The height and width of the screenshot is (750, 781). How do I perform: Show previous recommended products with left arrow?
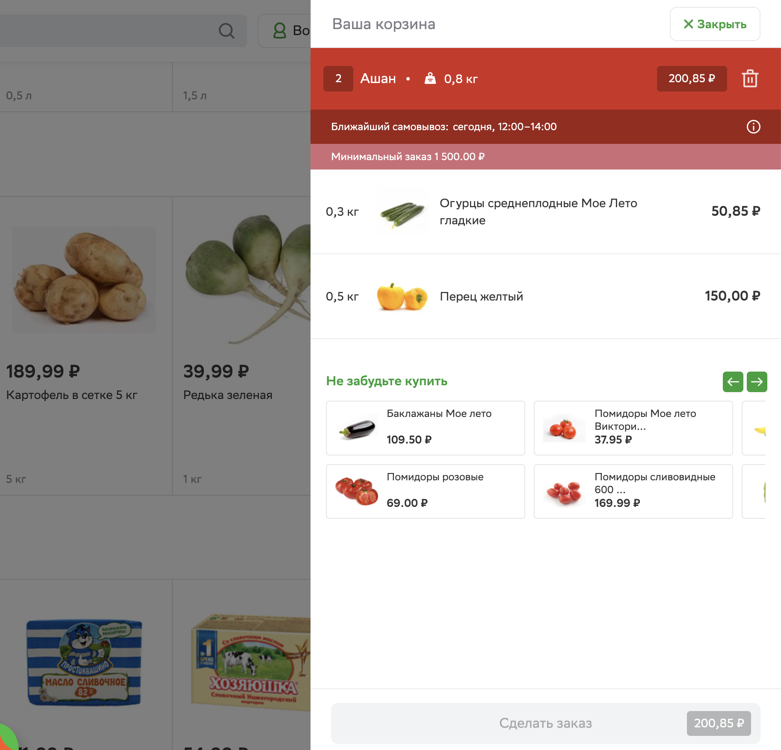click(x=733, y=382)
